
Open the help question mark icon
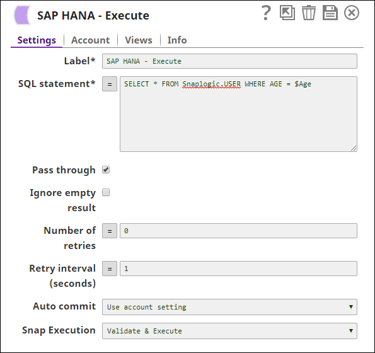click(266, 13)
